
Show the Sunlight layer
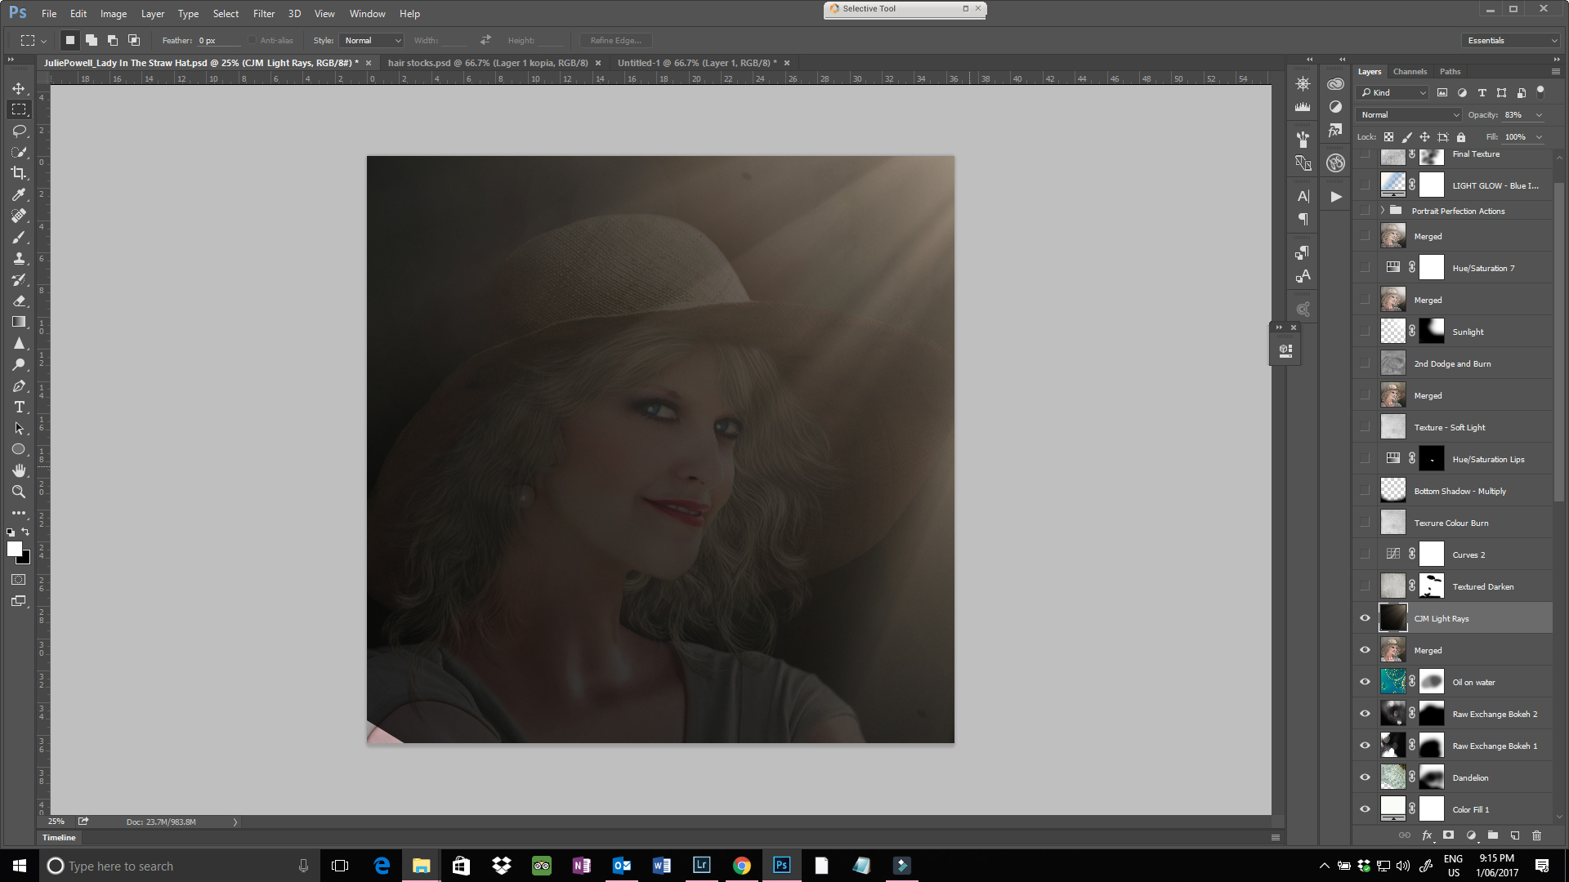pyautogui.click(x=1365, y=332)
